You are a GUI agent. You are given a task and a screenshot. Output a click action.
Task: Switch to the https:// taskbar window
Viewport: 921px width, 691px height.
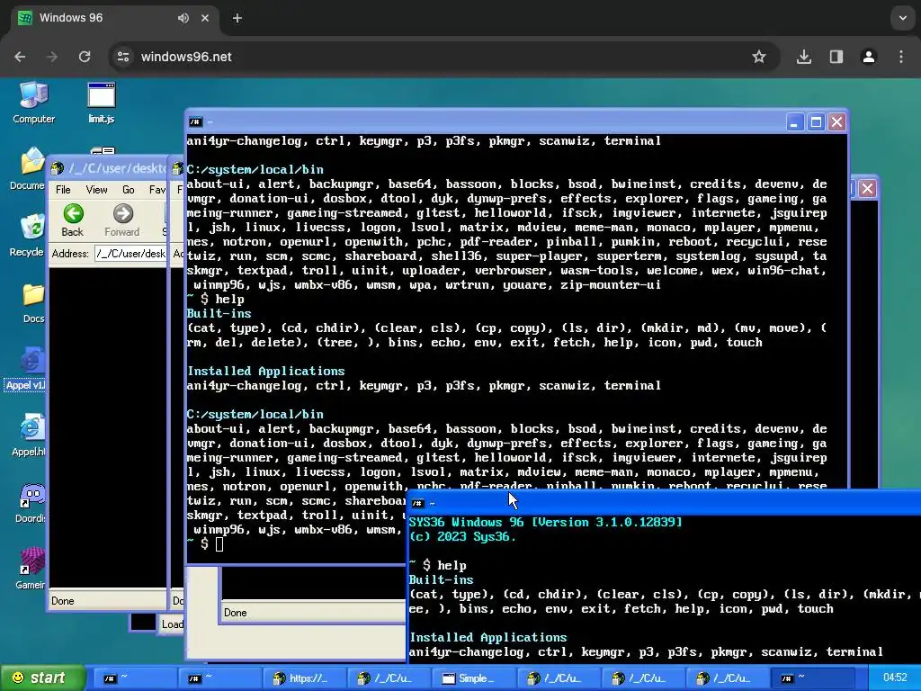pos(303,678)
